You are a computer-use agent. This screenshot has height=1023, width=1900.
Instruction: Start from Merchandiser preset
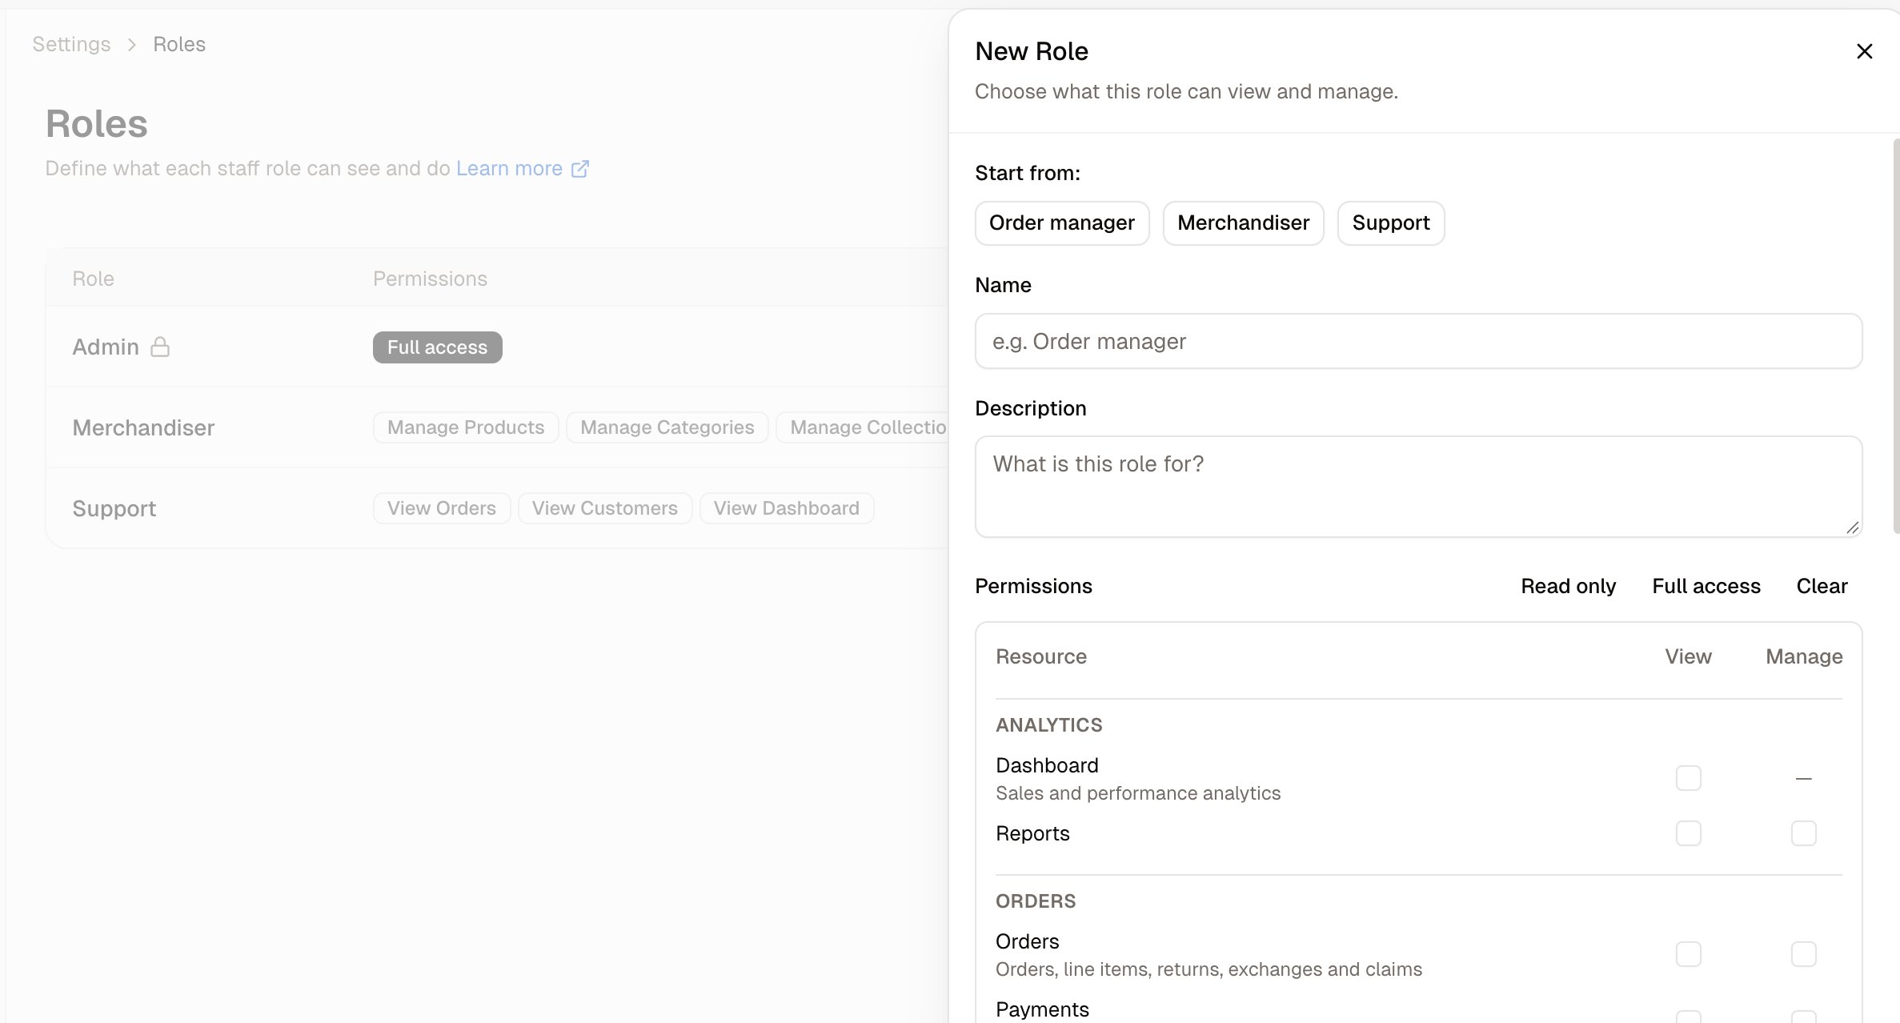[x=1243, y=223]
